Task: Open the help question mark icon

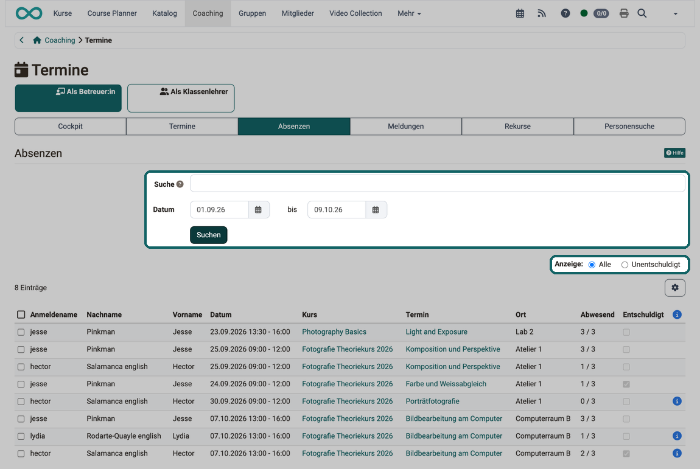Action: [x=565, y=13]
